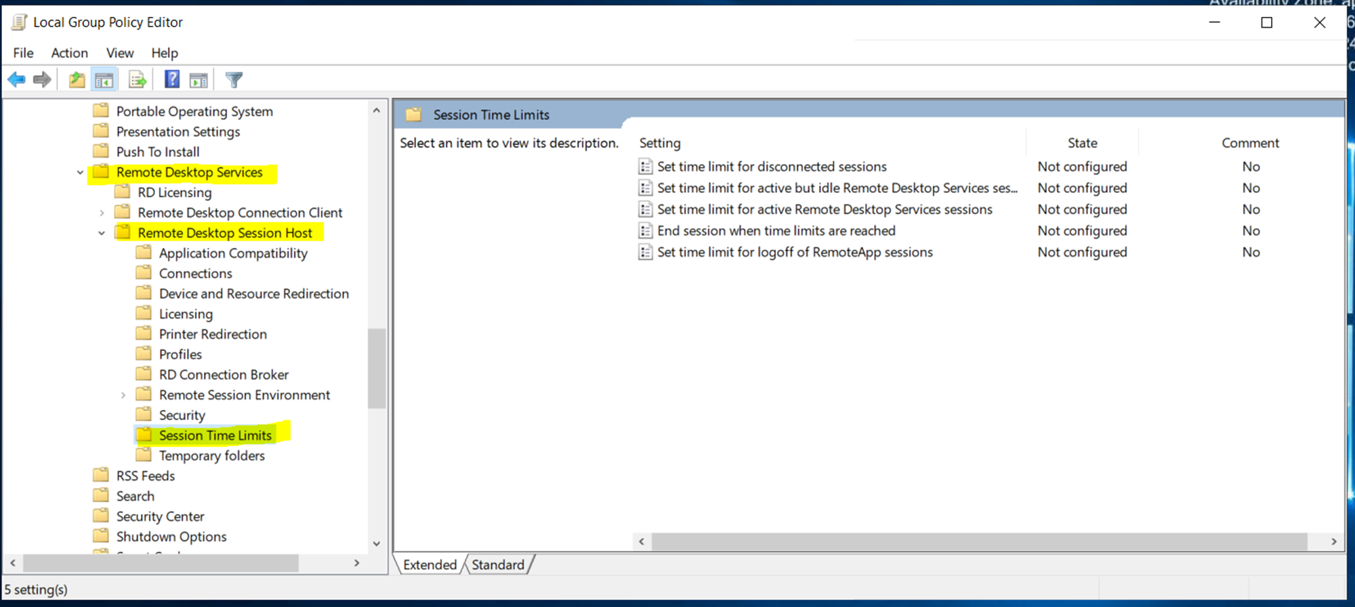The width and height of the screenshot is (1355, 607).
Task: Sort by the Comment column header
Action: coord(1250,143)
